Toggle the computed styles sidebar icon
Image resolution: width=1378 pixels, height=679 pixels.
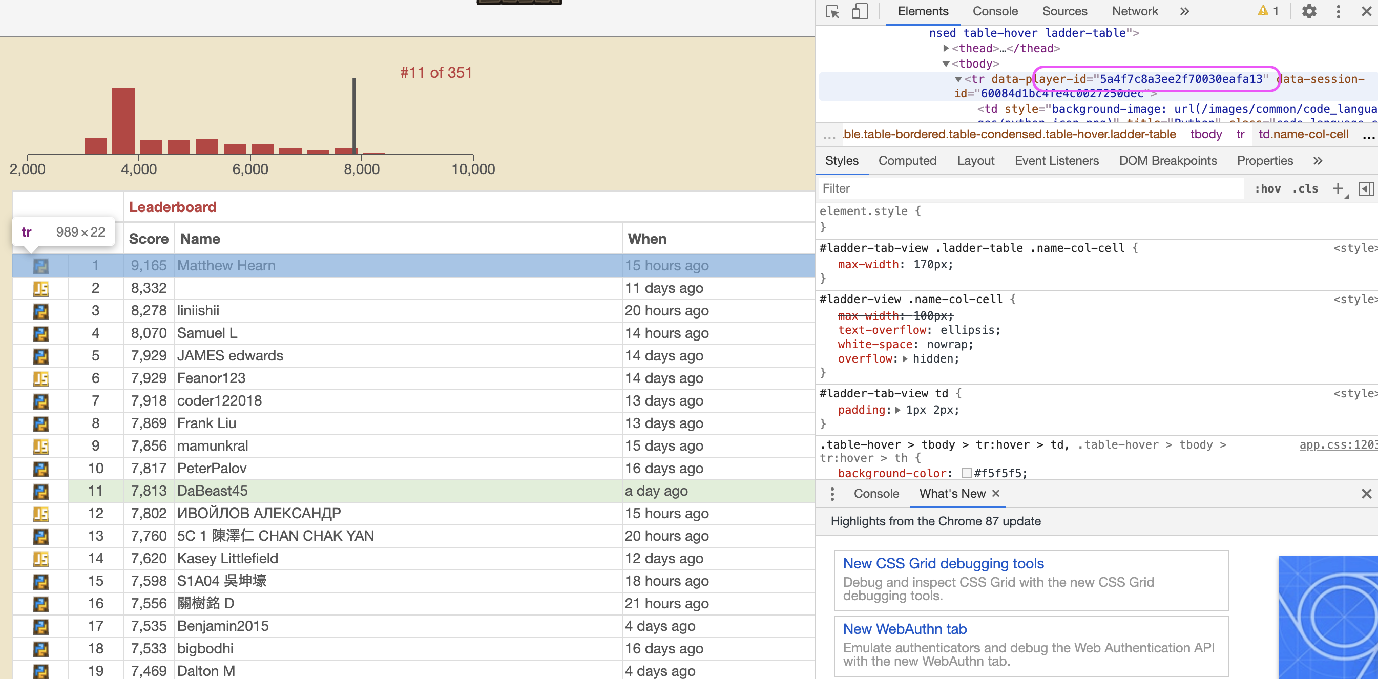(x=1365, y=188)
